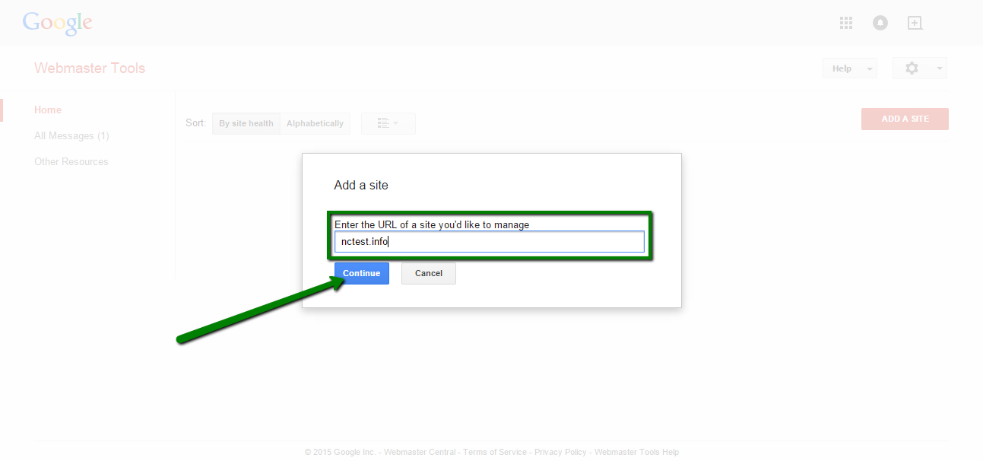Sort sites by site health
Screen dimensions: 983x461
click(246, 123)
